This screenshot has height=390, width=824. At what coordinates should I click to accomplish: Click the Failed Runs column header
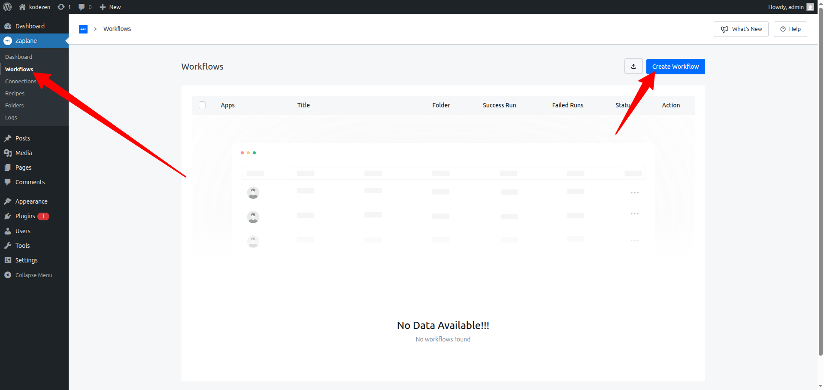tap(568, 105)
